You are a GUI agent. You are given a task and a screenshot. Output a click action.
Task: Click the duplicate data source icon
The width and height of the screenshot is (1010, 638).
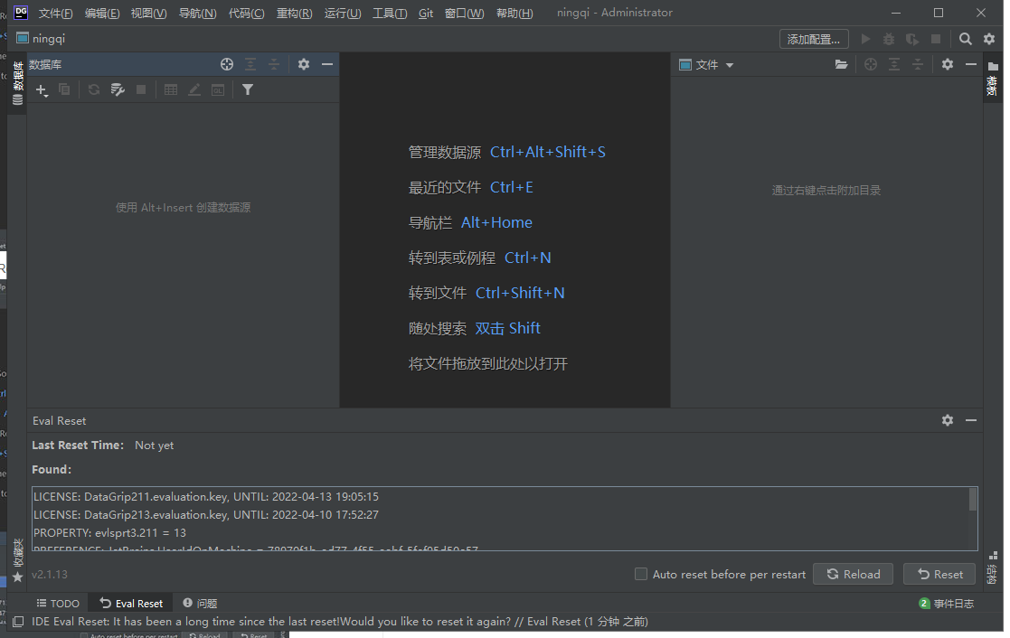(x=64, y=89)
